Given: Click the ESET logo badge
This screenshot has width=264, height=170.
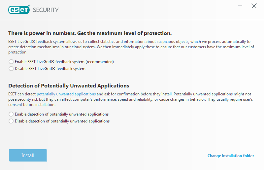Looking at the screenshot, I should (x=19, y=10).
